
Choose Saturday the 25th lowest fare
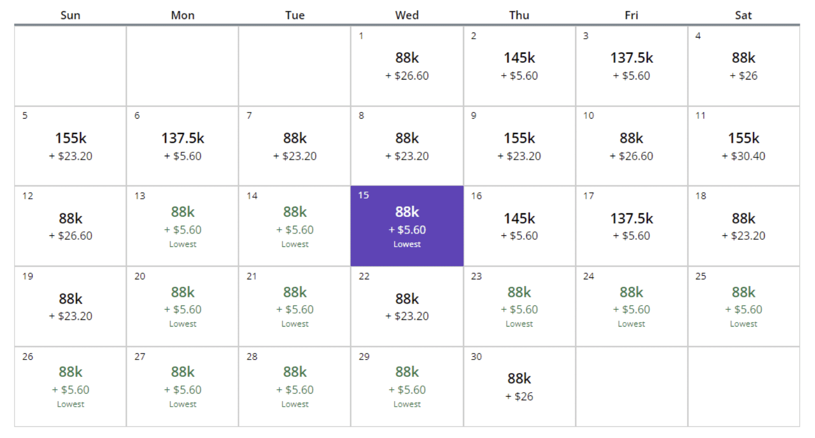[743, 306]
